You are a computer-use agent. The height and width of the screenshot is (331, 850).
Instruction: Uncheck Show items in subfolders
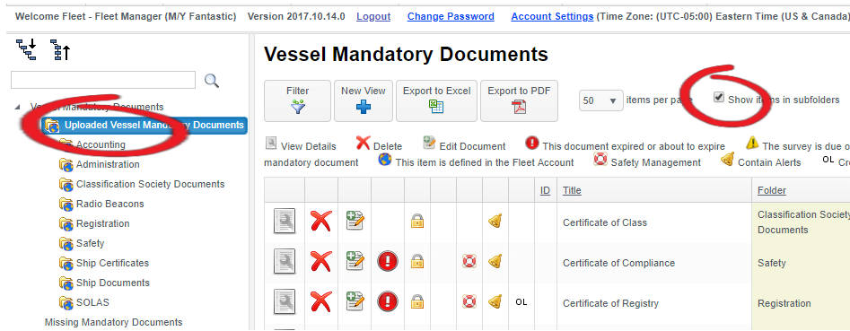click(x=719, y=98)
